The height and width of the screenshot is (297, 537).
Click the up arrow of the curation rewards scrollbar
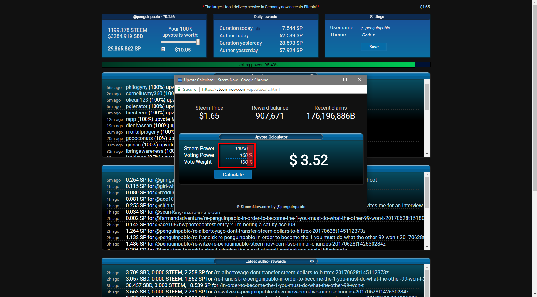(x=427, y=175)
